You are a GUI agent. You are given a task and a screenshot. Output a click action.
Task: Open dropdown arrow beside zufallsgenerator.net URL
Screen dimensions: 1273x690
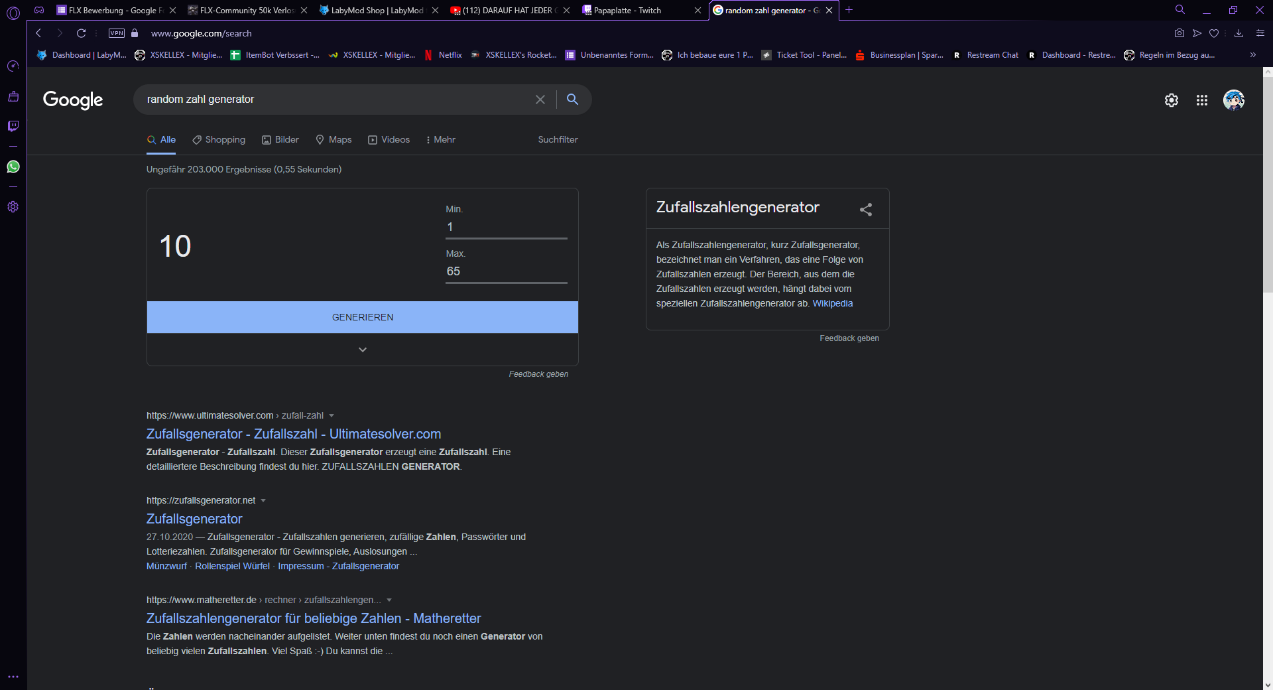[x=263, y=501]
